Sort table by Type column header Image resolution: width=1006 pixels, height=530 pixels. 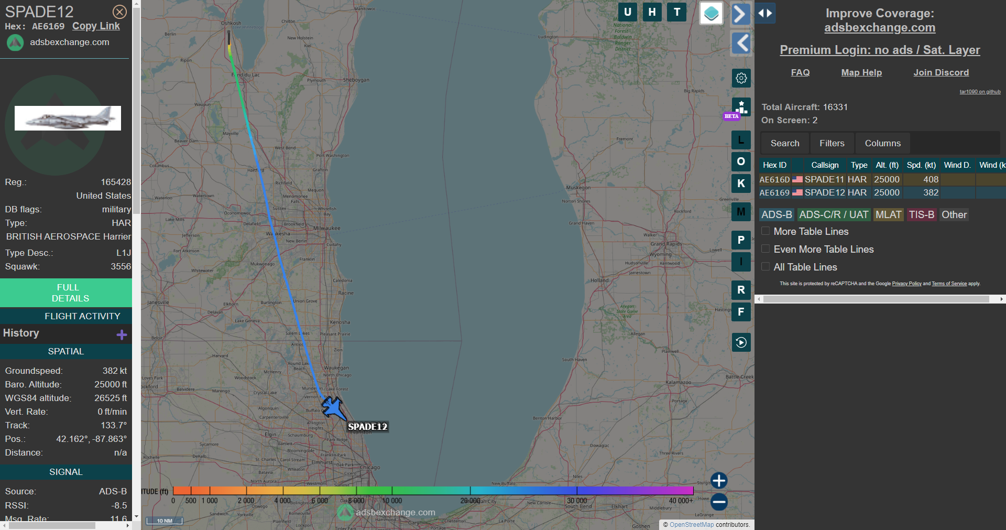coord(859,165)
